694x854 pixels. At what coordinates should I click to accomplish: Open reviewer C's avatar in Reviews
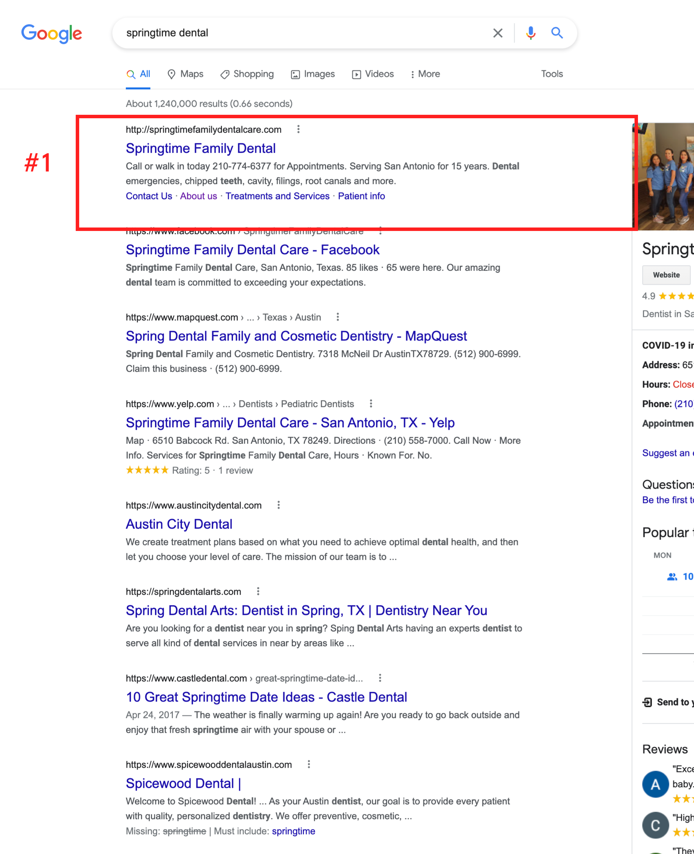click(x=655, y=825)
